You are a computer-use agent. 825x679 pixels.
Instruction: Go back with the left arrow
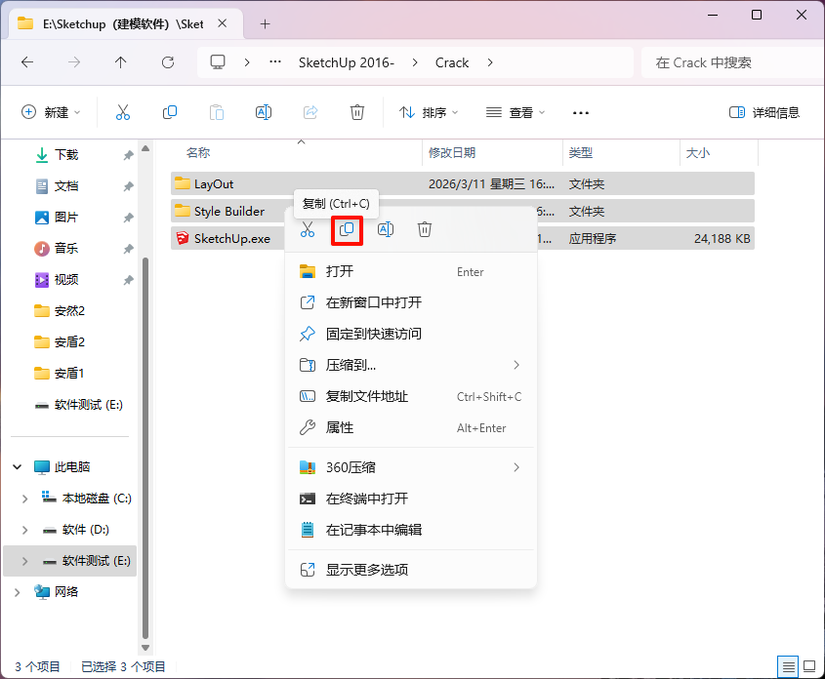point(27,62)
